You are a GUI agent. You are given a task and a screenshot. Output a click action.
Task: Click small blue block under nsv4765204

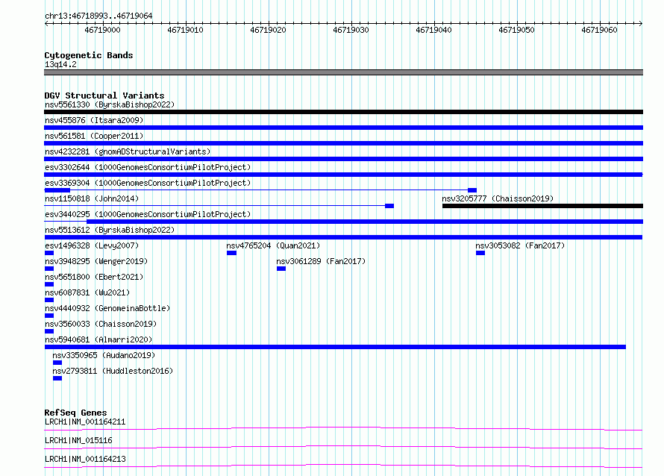pos(231,253)
